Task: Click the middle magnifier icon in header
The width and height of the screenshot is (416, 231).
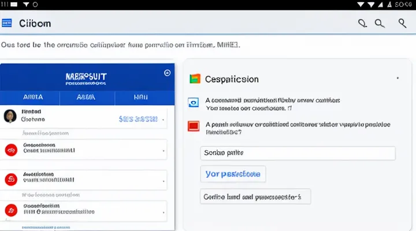Action: (380, 24)
